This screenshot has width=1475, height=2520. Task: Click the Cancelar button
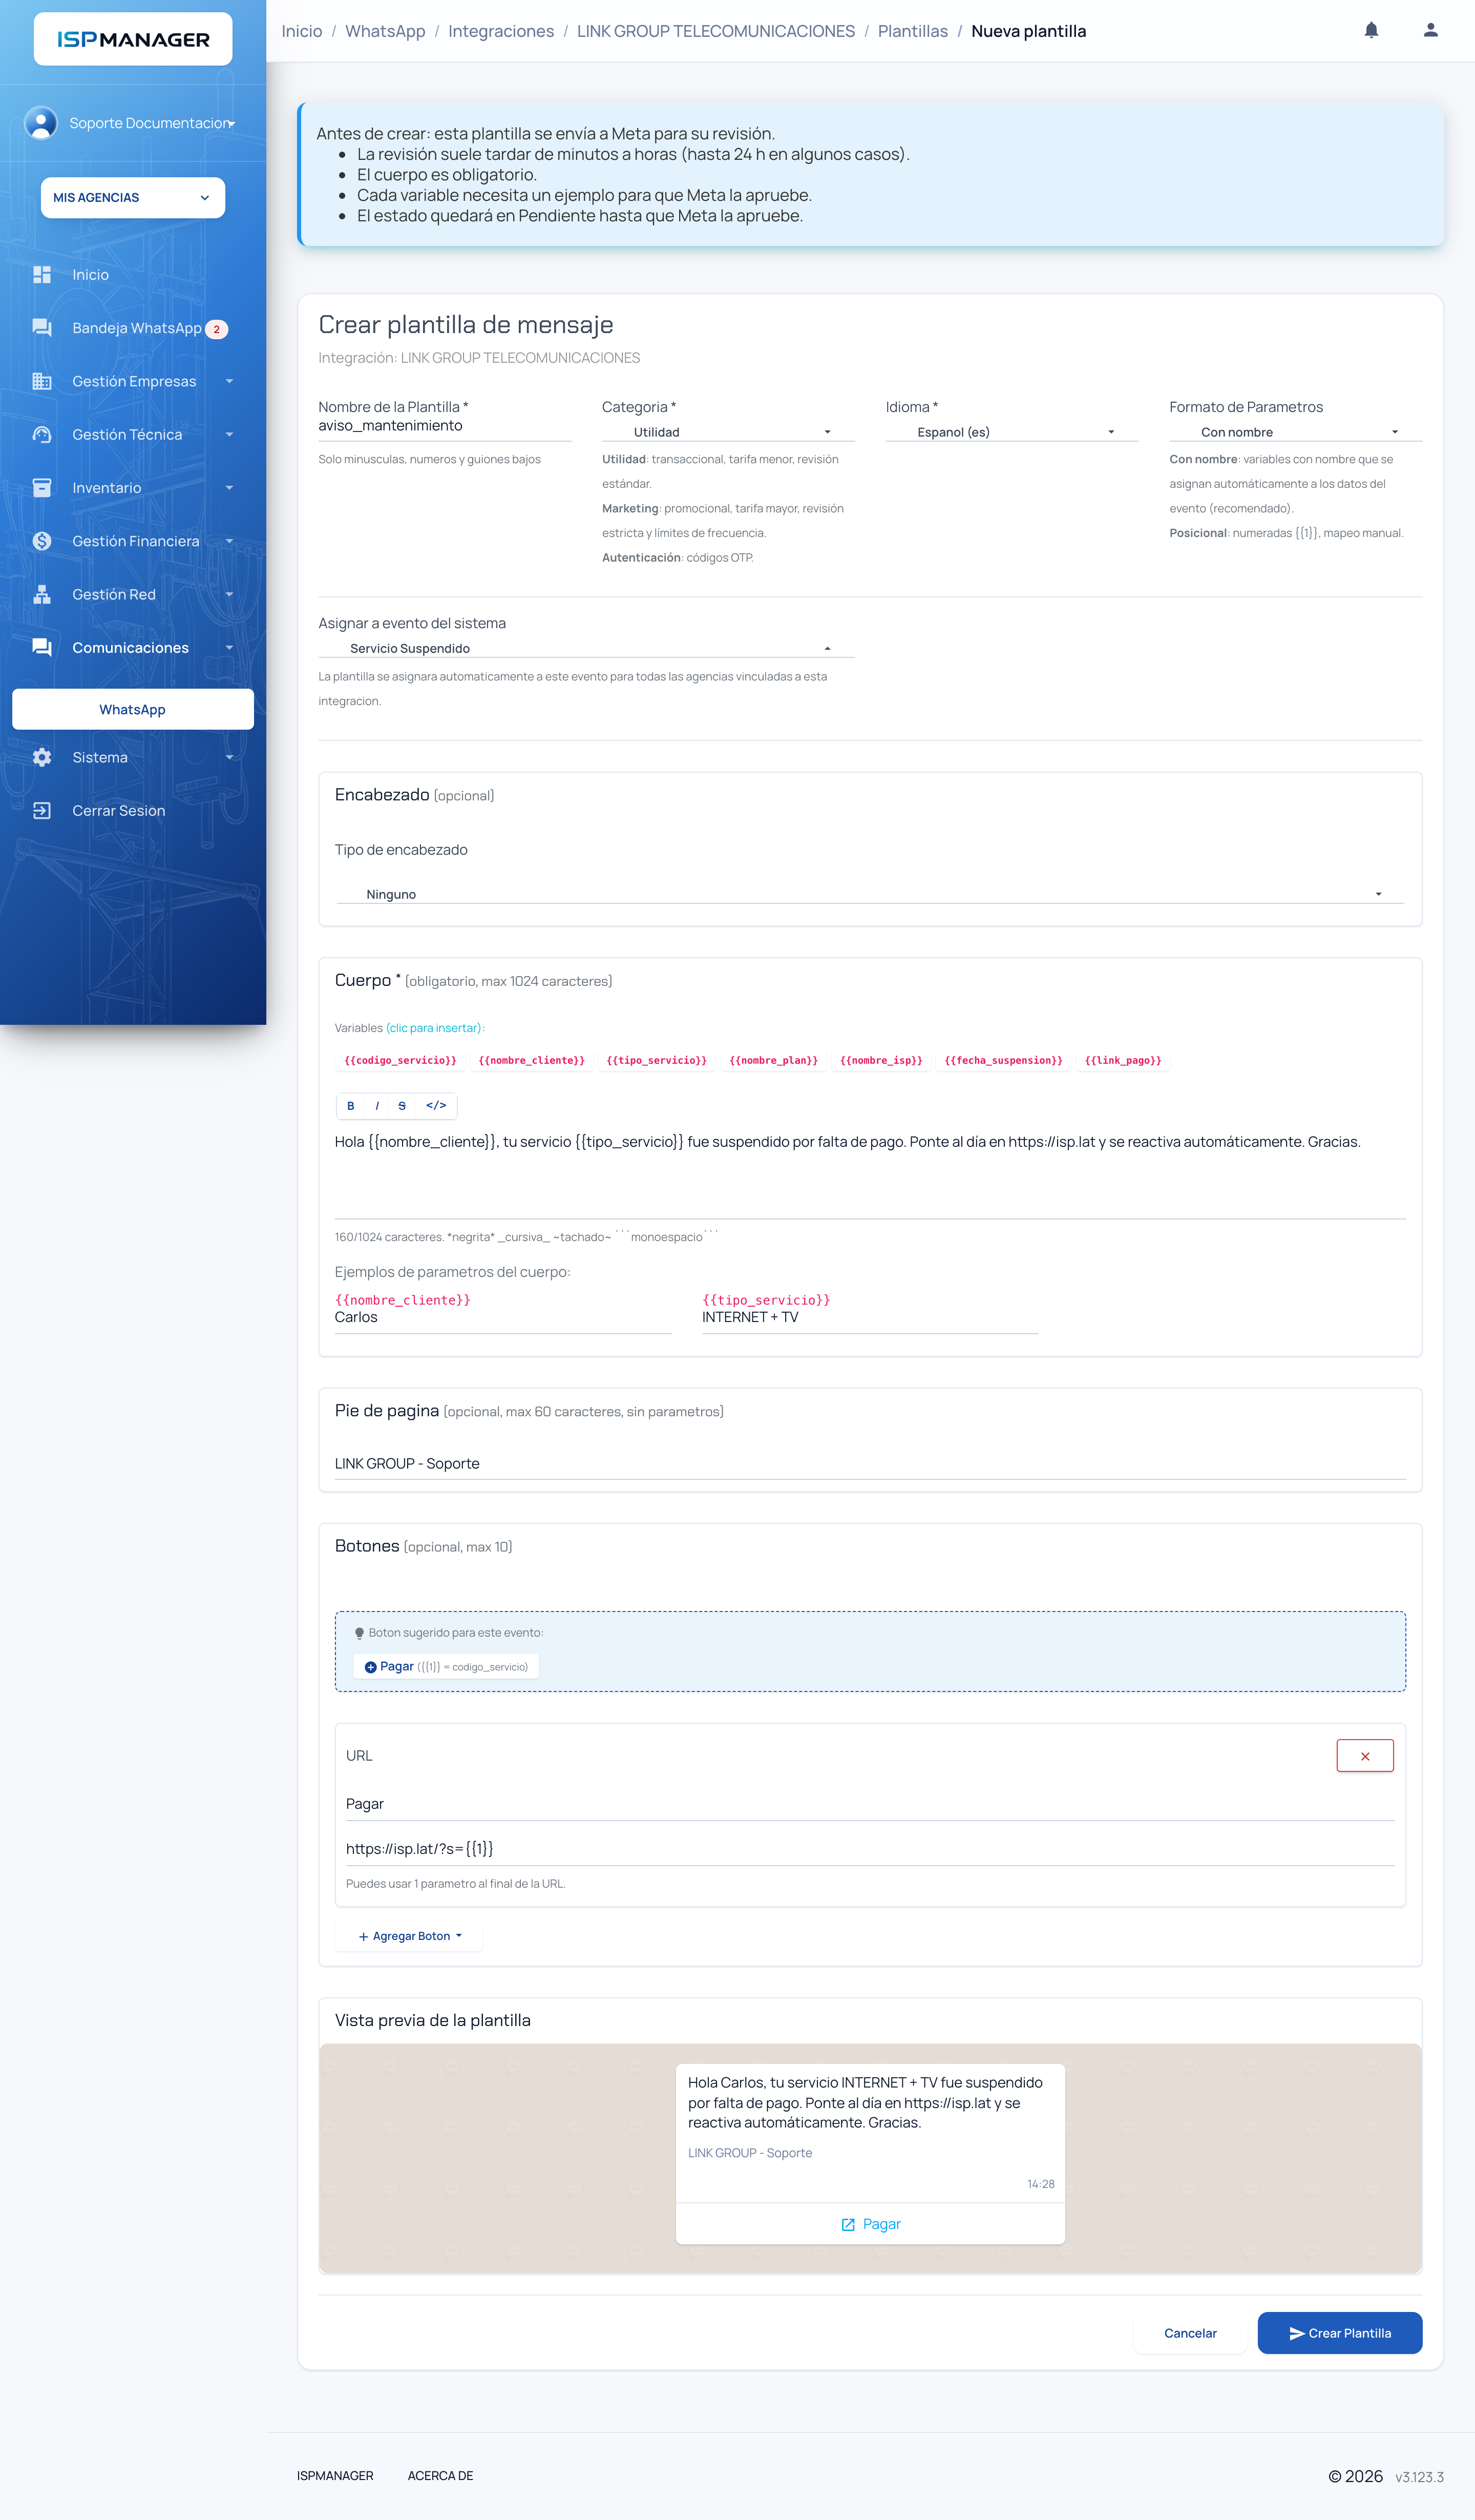[x=1190, y=2333]
